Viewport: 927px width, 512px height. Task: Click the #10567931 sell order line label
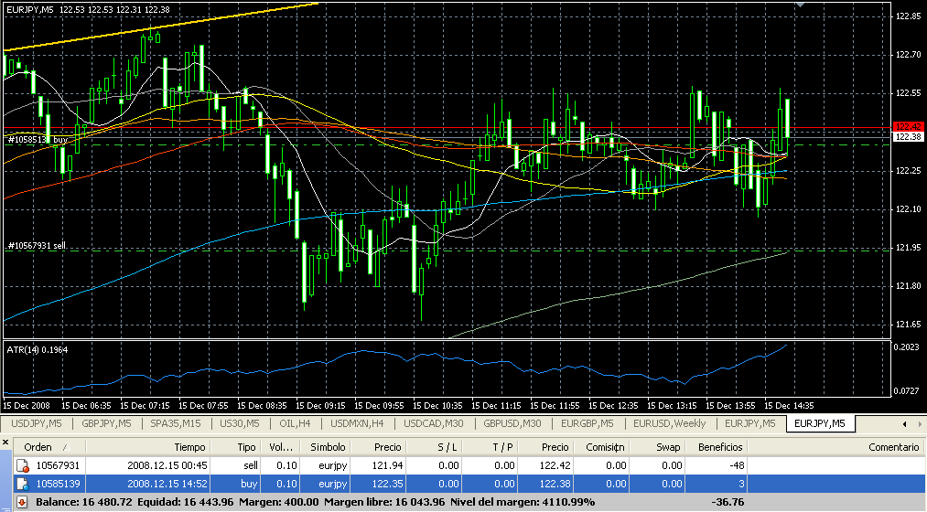(x=37, y=245)
